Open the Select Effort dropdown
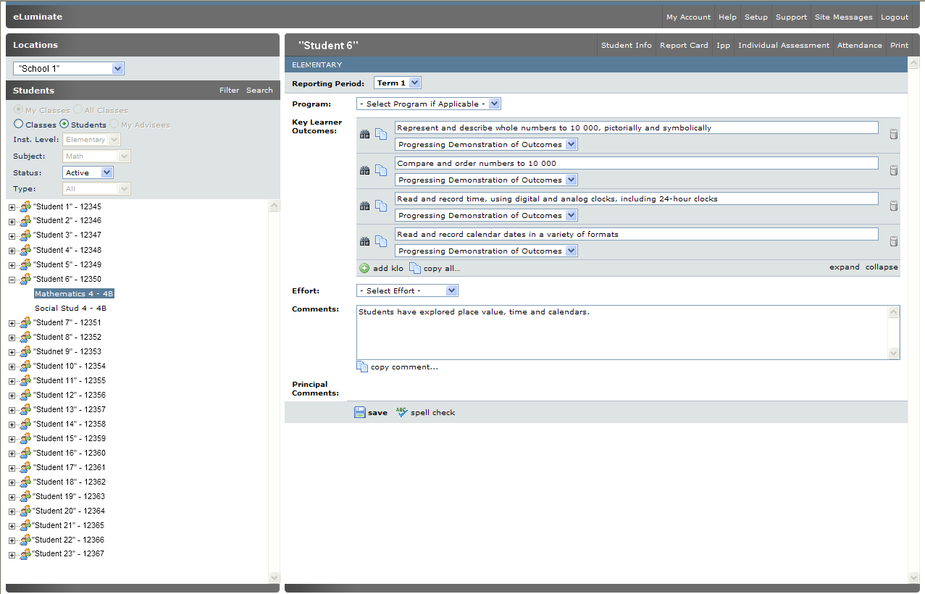Viewport: 925px width, 594px height. [x=407, y=290]
